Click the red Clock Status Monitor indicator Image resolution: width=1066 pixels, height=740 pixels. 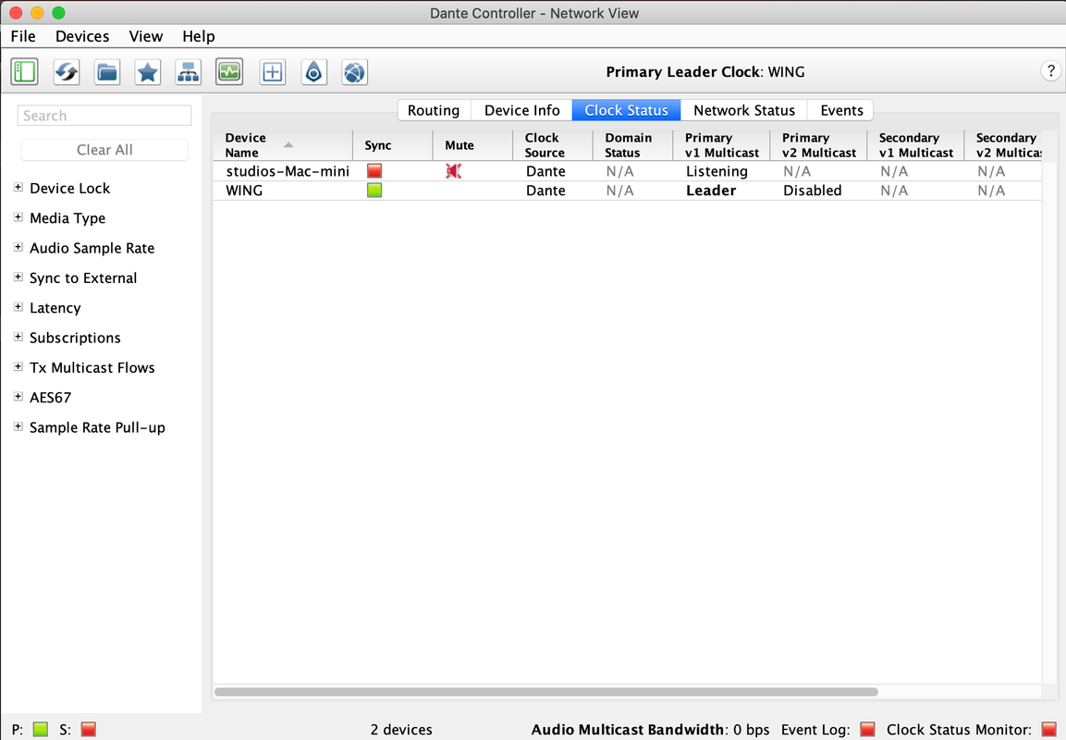pyautogui.click(x=1049, y=729)
